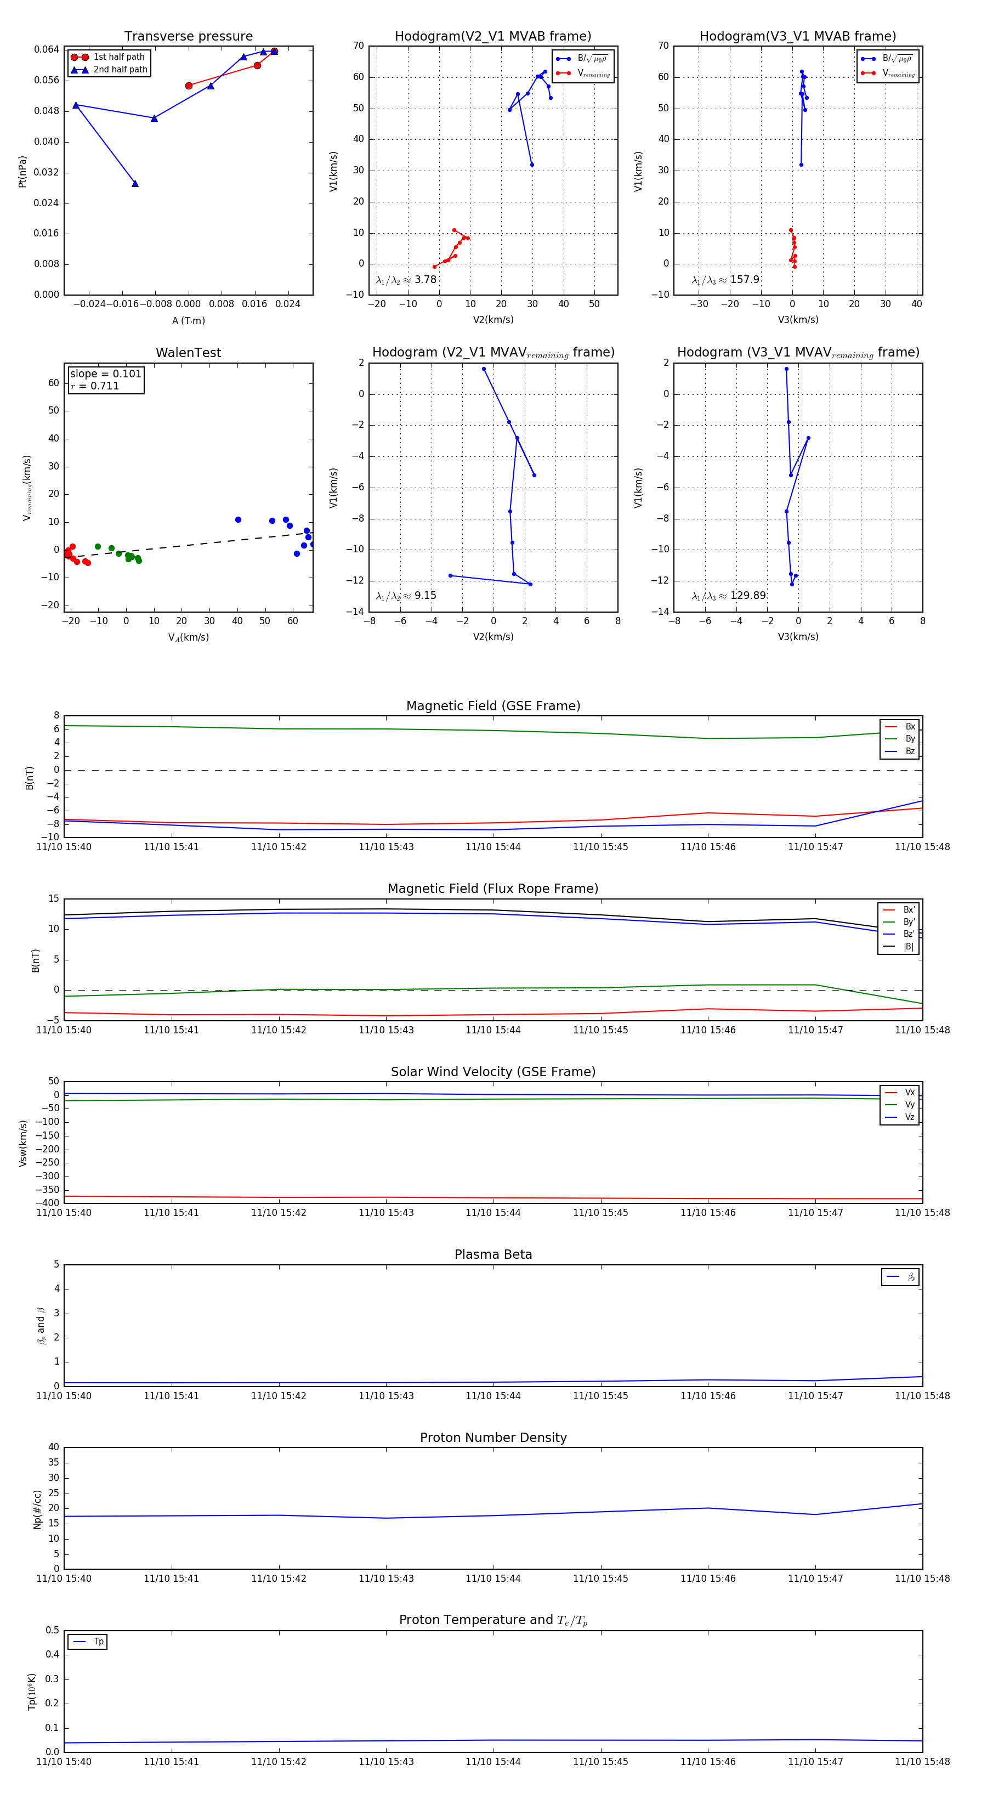Click the "Magnetic Field (Flux Rope Frame)" title
Viewport: 987px width, 1810px height.
pos(493,889)
